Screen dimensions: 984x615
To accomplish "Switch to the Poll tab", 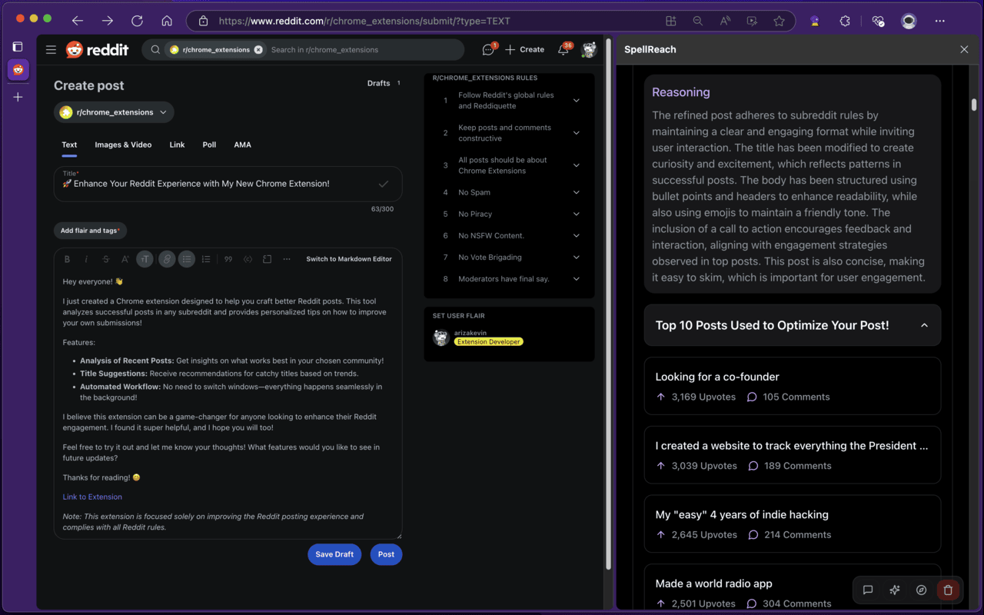I will point(209,145).
